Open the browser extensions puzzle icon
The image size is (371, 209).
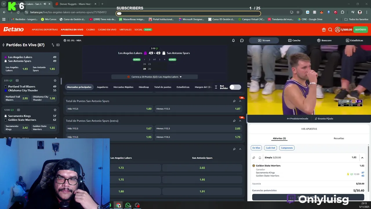click(x=342, y=12)
